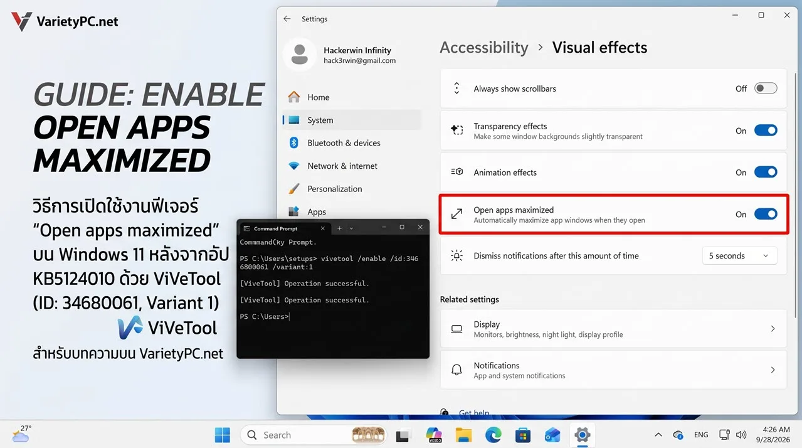
Task: Click the volume speaker tray icon
Action: 741,435
